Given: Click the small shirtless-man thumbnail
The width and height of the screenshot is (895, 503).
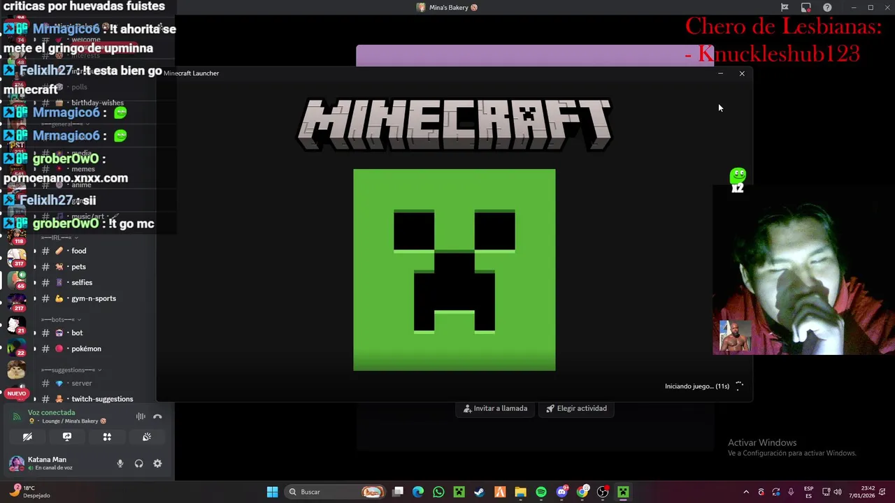Looking at the screenshot, I should 736,337.
